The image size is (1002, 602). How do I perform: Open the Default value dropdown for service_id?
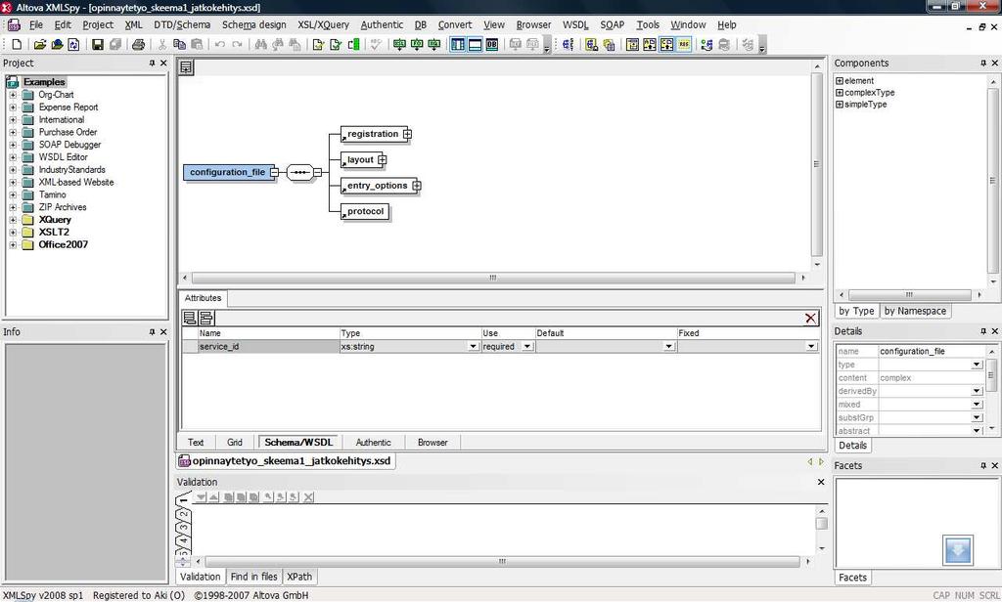[668, 347]
